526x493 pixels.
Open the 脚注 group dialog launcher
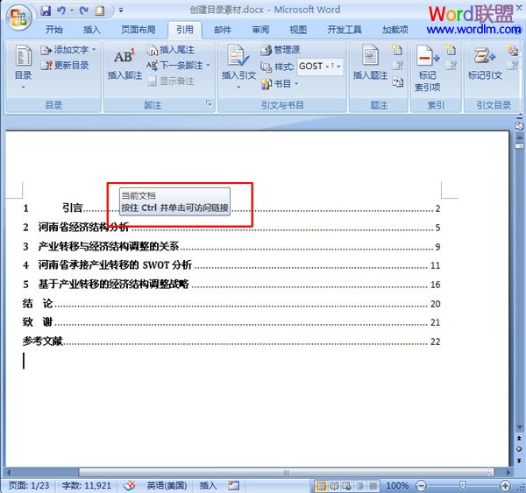(x=209, y=103)
